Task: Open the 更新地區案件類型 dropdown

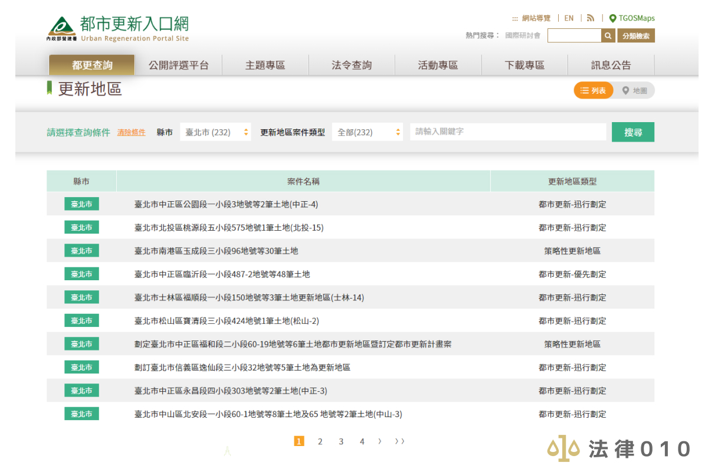Action: (367, 132)
